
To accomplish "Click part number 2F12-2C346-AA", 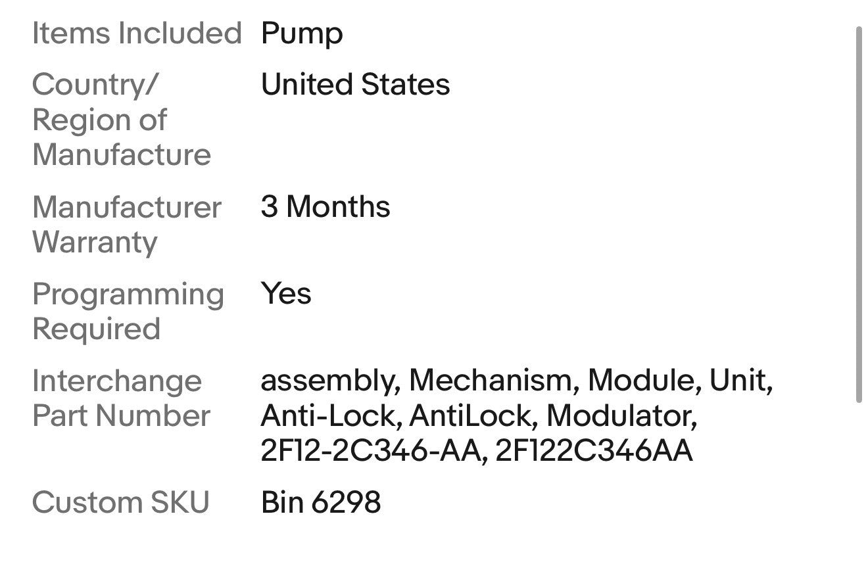I will point(370,452).
